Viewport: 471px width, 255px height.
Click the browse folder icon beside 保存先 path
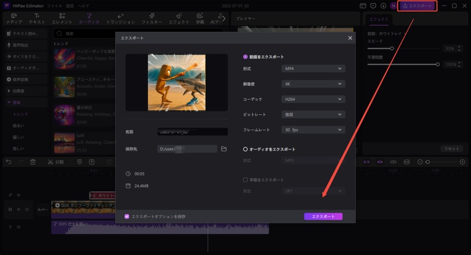coord(224,149)
